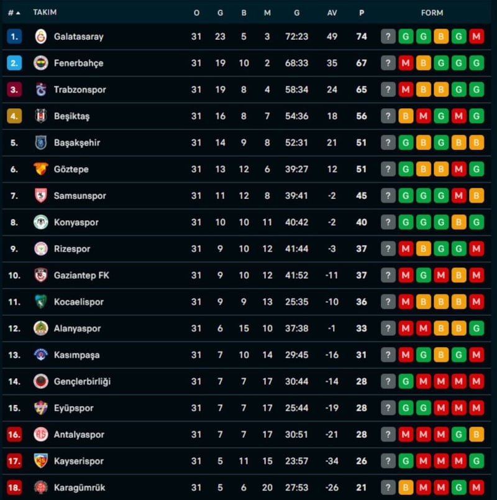
Task: Sort standings by the P points header
Action: pos(362,12)
